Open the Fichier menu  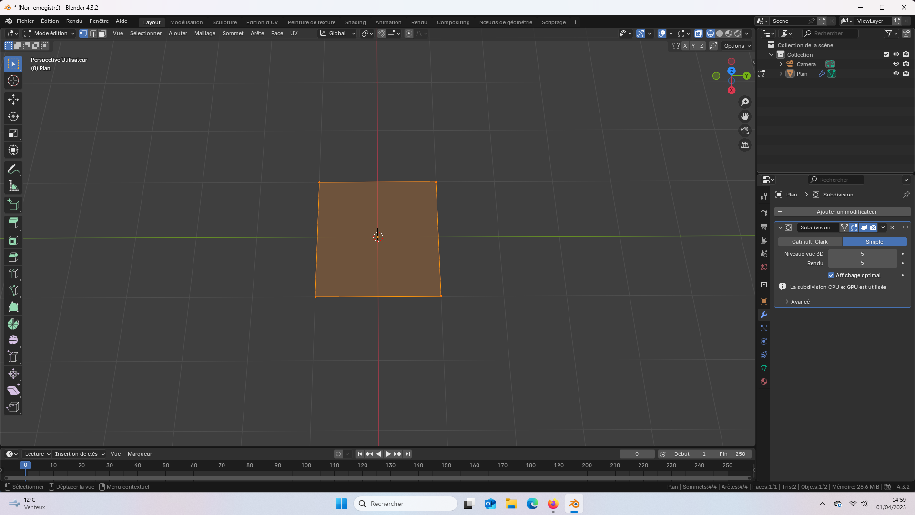point(25,21)
